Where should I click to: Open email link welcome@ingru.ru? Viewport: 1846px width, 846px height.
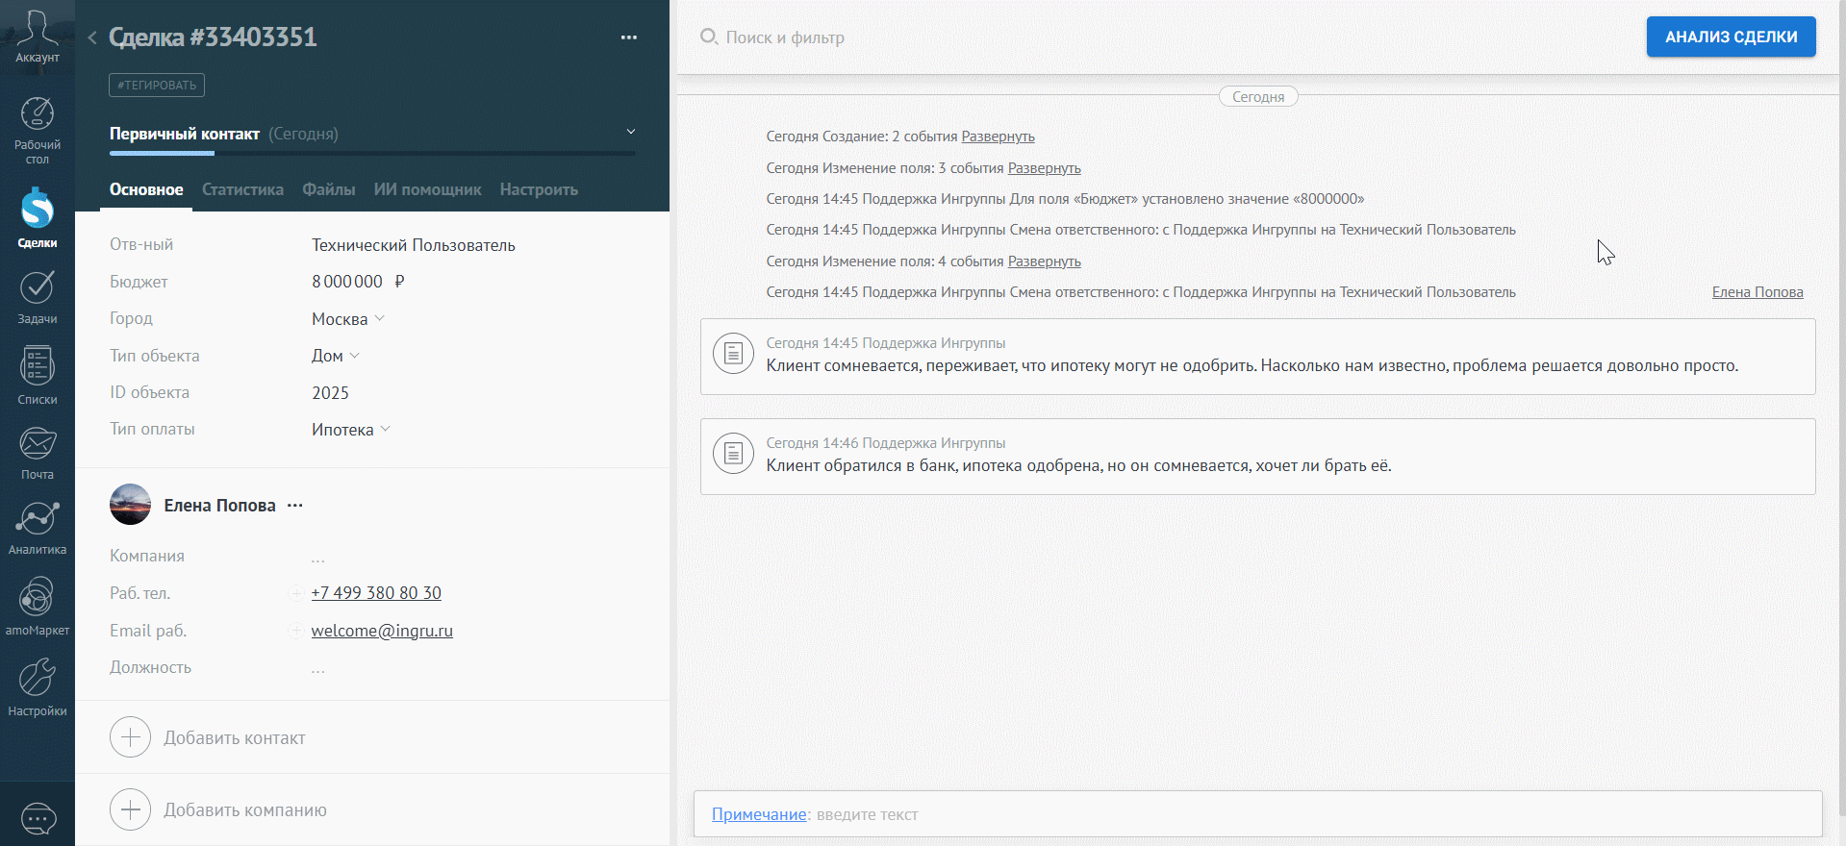pyautogui.click(x=382, y=631)
